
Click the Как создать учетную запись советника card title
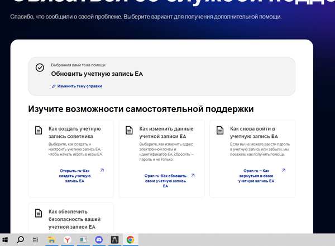[x=75, y=132]
